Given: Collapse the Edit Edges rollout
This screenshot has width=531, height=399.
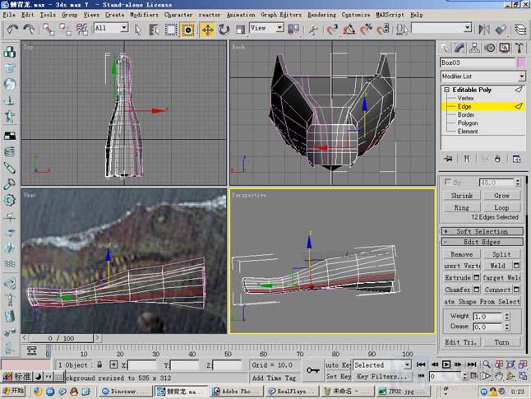Looking at the screenshot, I should tap(482, 242).
